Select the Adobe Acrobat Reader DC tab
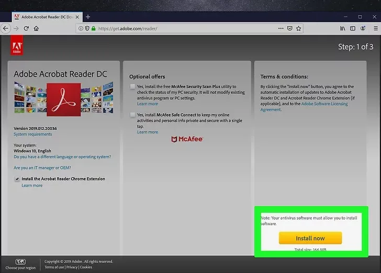The width and height of the screenshot is (381, 273). pos(47,17)
